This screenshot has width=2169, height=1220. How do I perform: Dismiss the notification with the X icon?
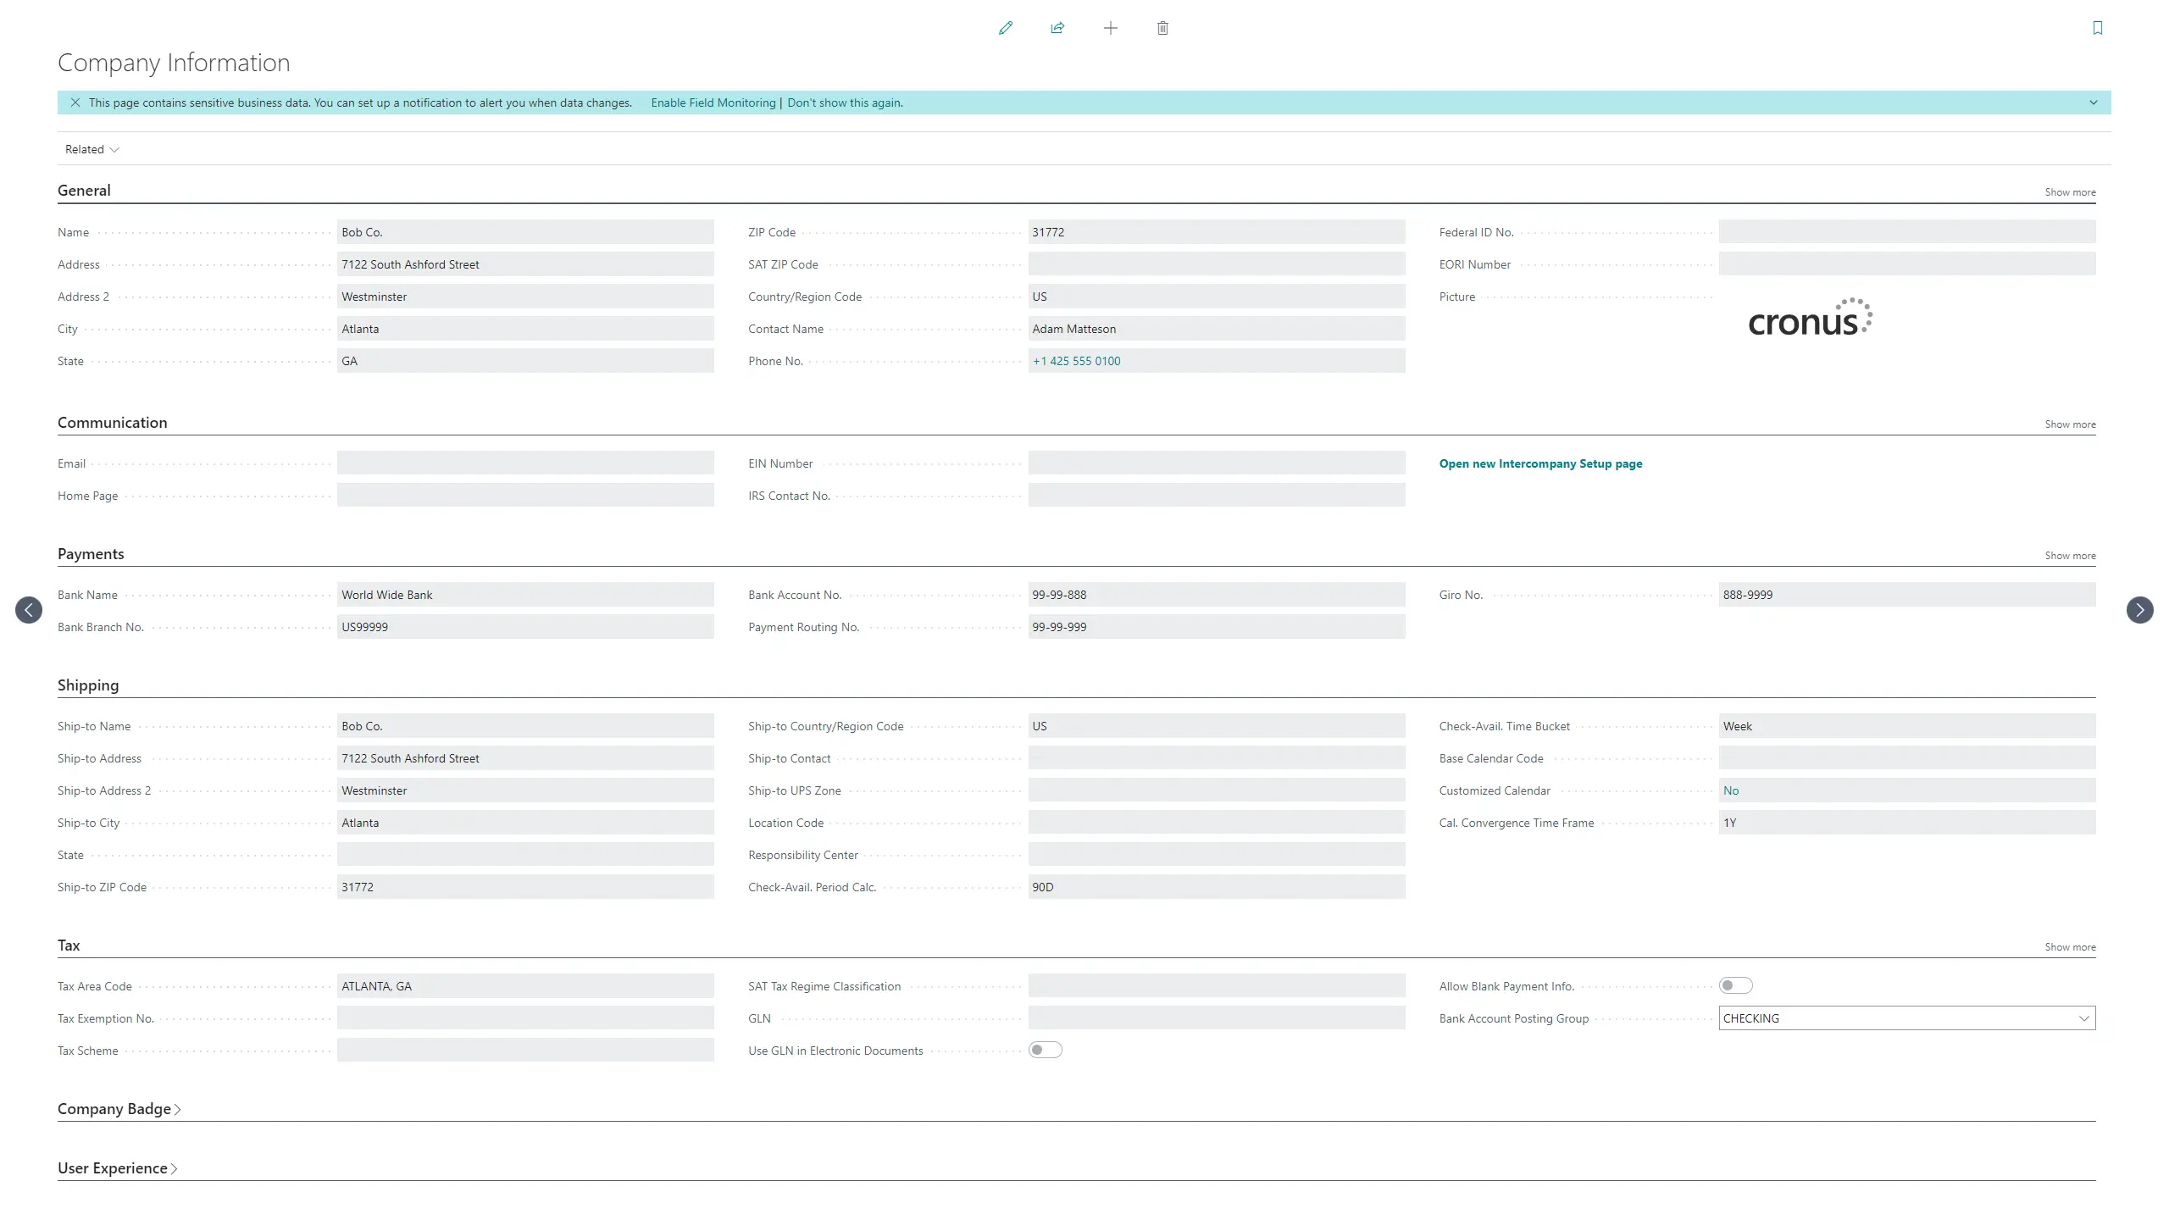(75, 103)
